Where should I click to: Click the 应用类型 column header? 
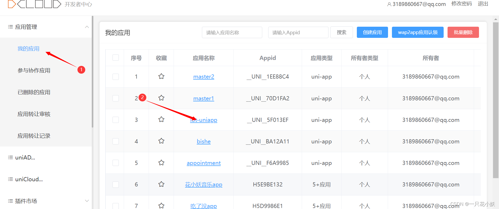click(x=321, y=58)
